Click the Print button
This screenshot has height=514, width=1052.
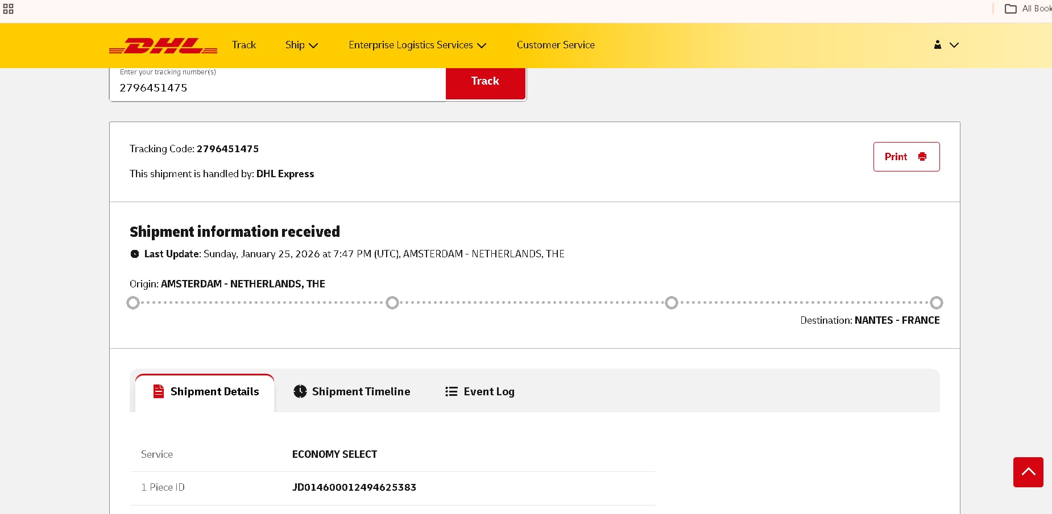click(x=906, y=157)
